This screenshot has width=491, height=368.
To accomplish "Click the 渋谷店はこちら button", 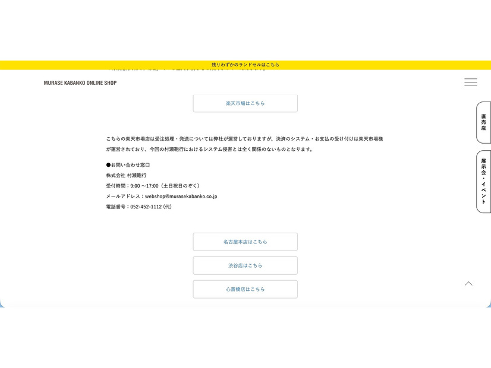I will tap(245, 265).
